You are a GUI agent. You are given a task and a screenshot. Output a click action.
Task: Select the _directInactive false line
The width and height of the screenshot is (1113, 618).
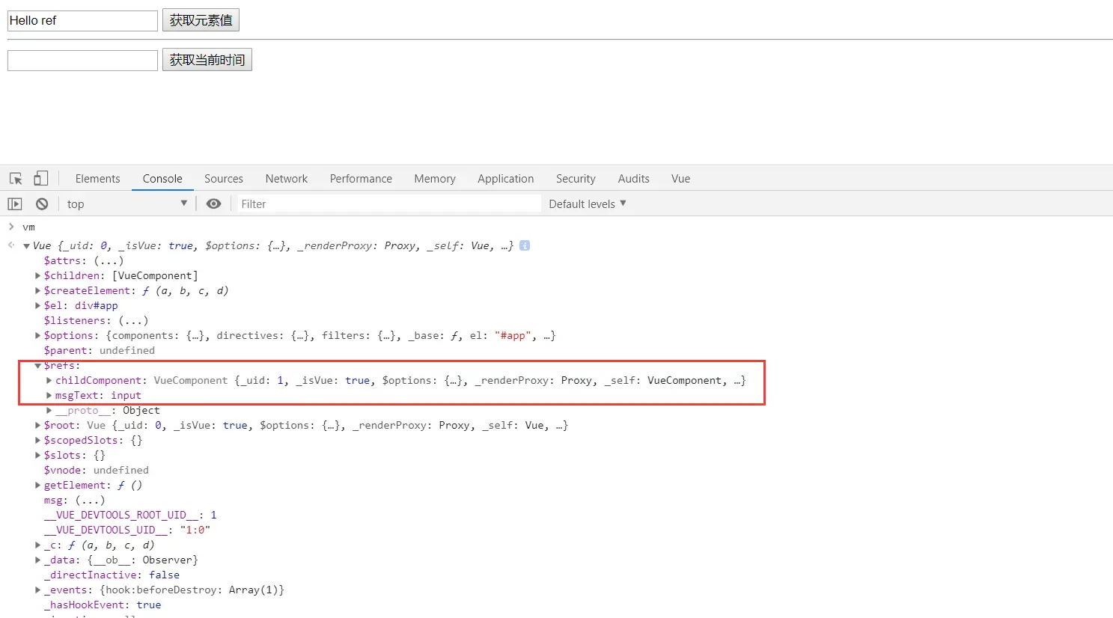(112, 575)
